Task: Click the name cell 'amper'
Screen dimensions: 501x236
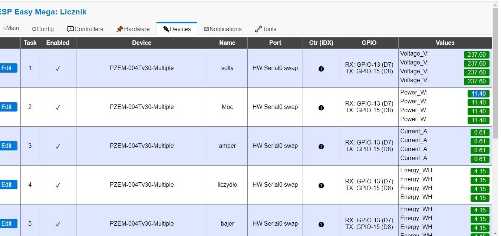Action: click(227, 146)
